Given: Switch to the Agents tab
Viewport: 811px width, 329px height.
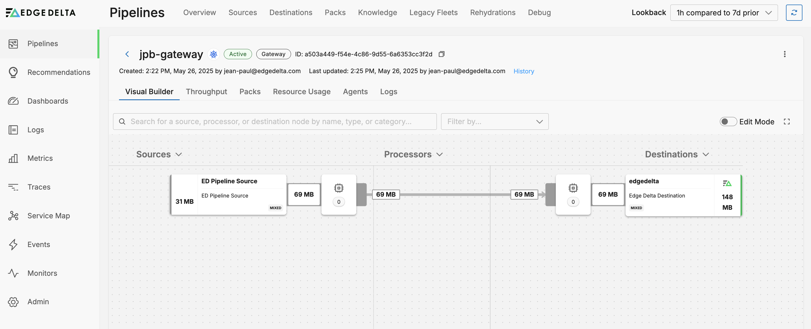Looking at the screenshot, I should pos(355,92).
